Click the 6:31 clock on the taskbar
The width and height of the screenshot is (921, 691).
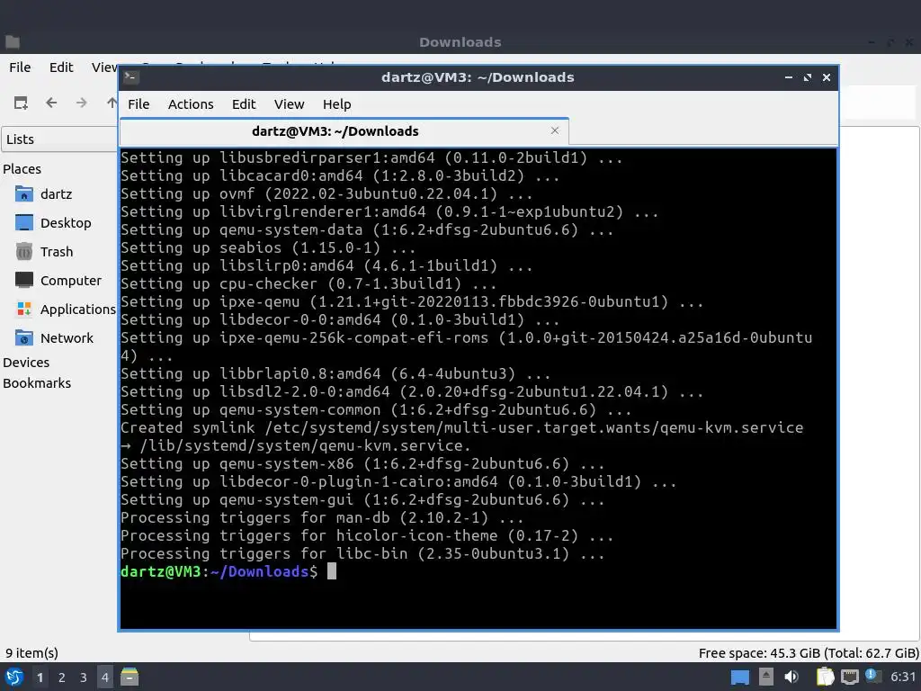[x=903, y=677]
